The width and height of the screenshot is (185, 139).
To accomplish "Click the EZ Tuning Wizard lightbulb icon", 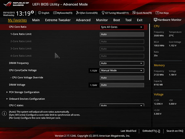I will [103, 13].
